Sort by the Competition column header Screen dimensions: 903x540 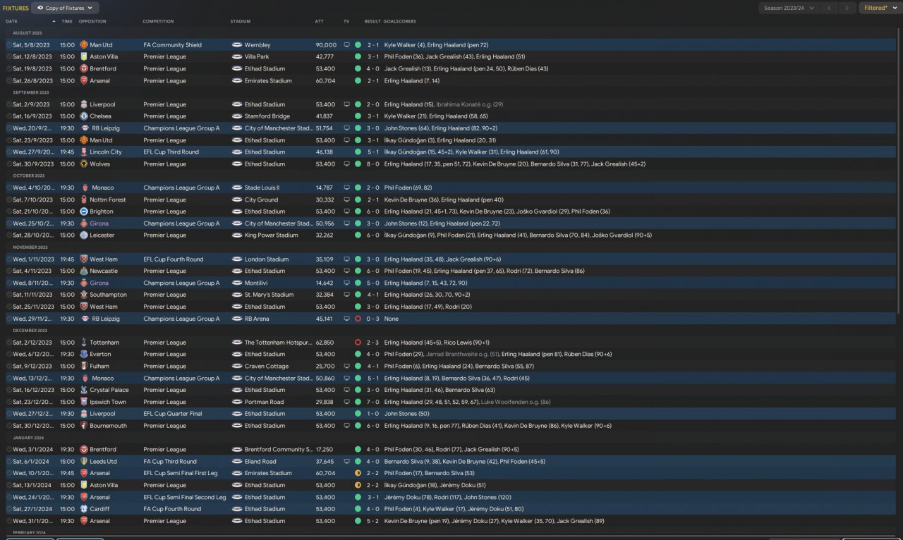click(158, 21)
